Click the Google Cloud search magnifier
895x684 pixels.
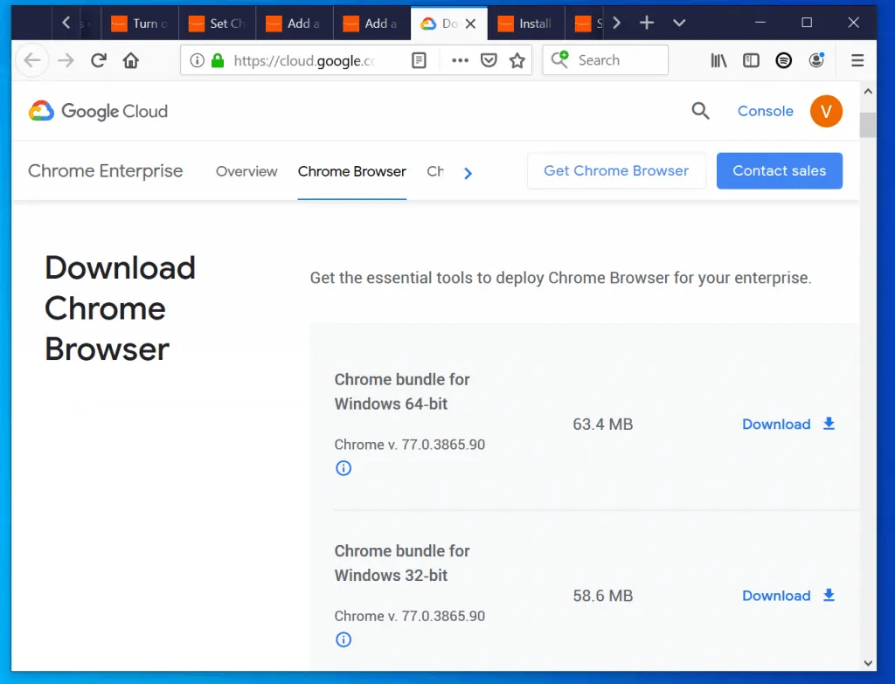(x=699, y=111)
